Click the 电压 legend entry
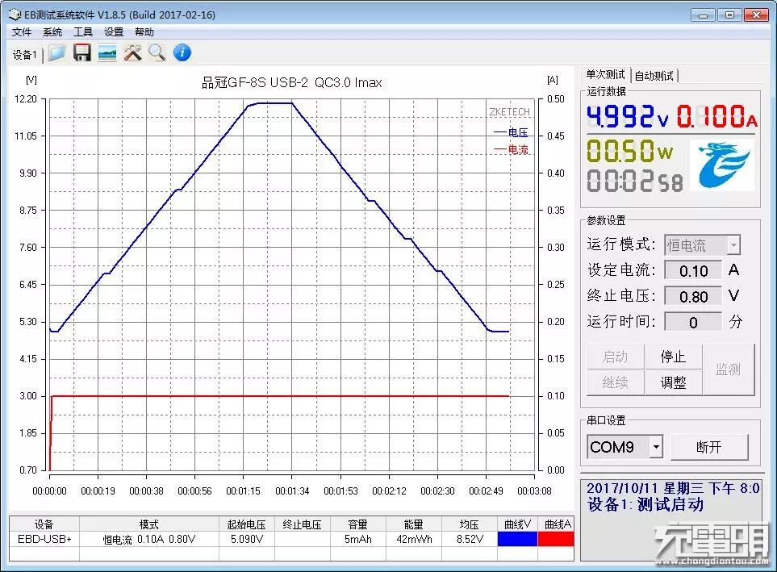The image size is (777, 572). (x=511, y=133)
